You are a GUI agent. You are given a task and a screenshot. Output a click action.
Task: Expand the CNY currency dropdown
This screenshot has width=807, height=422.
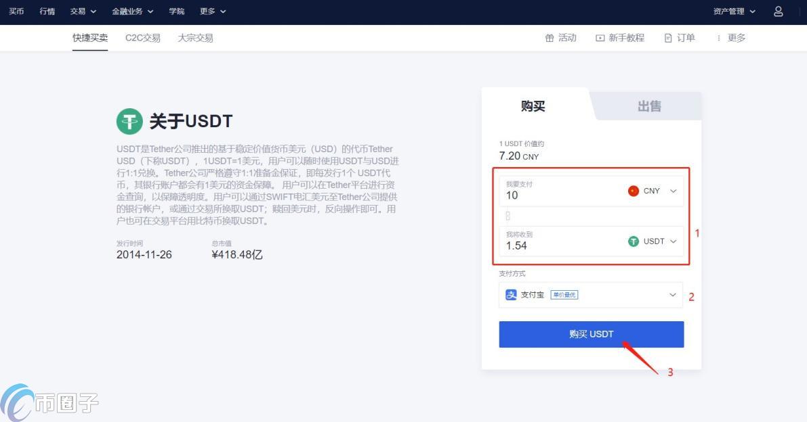(x=673, y=191)
